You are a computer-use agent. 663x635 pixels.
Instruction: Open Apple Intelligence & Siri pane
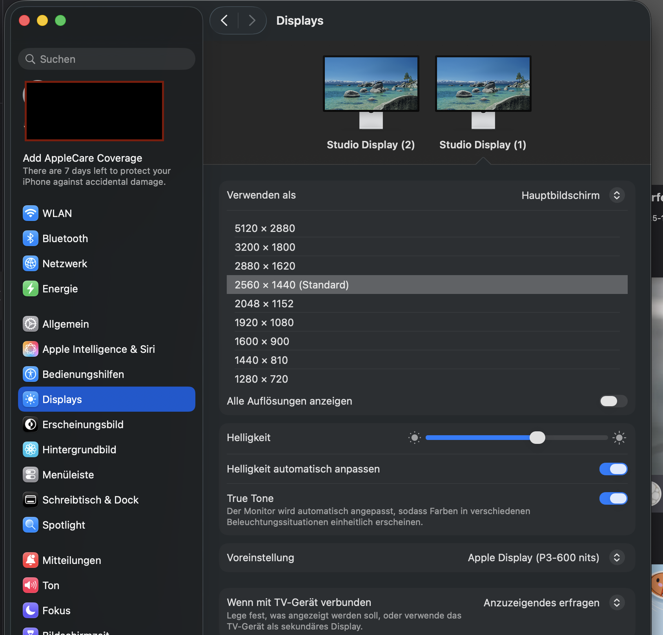click(107, 349)
